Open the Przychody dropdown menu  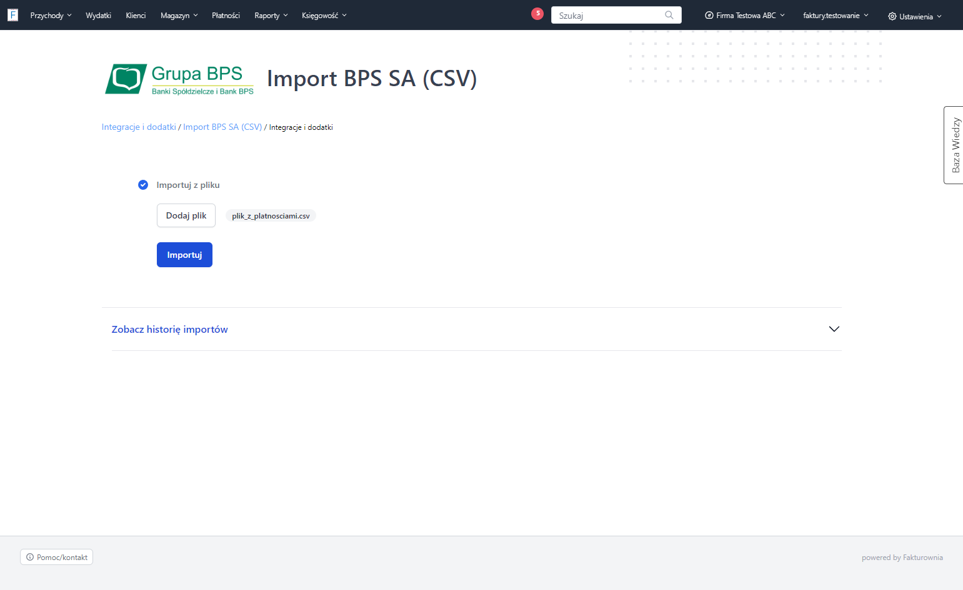(x=51, y=15)
